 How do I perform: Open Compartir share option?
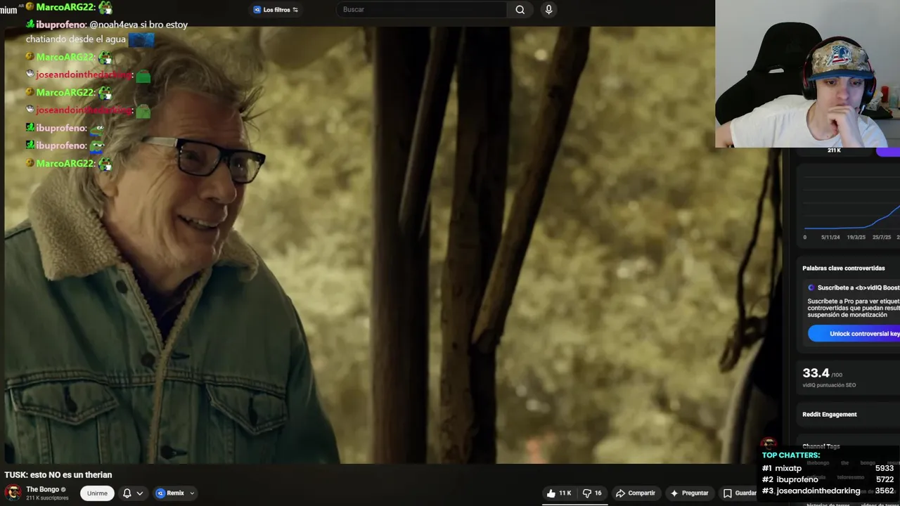(636, 493)
